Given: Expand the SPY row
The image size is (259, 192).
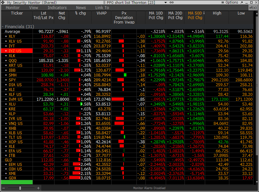Looking at the screenshot, I should pyautogui.click(x=6, y=80).
